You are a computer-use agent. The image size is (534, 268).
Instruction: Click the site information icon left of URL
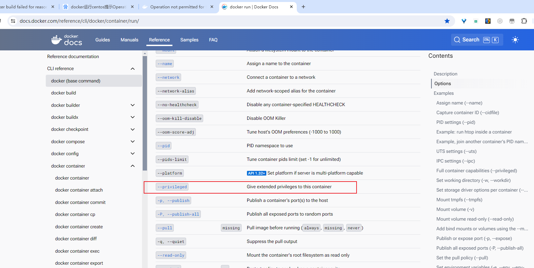tap(13, 21)
